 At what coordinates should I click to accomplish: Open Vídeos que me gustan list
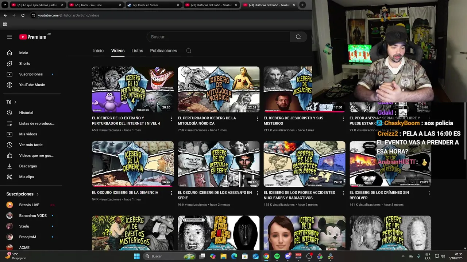click(x=31, y=155)
